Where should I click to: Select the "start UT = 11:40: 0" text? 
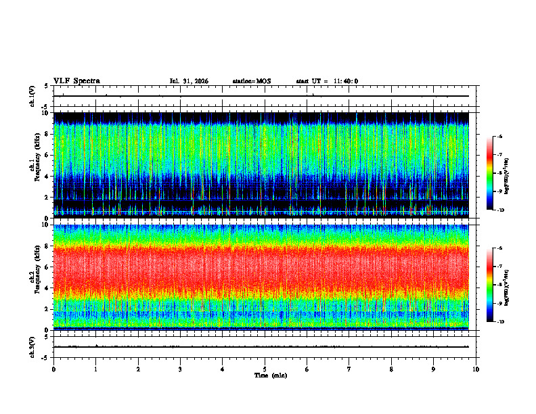(x=327, y=81)
